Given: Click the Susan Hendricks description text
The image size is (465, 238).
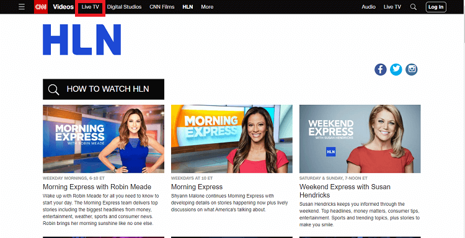Looking at the screenshot, I should click(360, 214).
